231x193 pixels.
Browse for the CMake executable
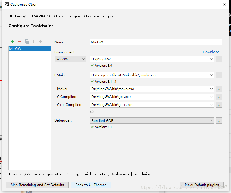[x=219, y=75]
